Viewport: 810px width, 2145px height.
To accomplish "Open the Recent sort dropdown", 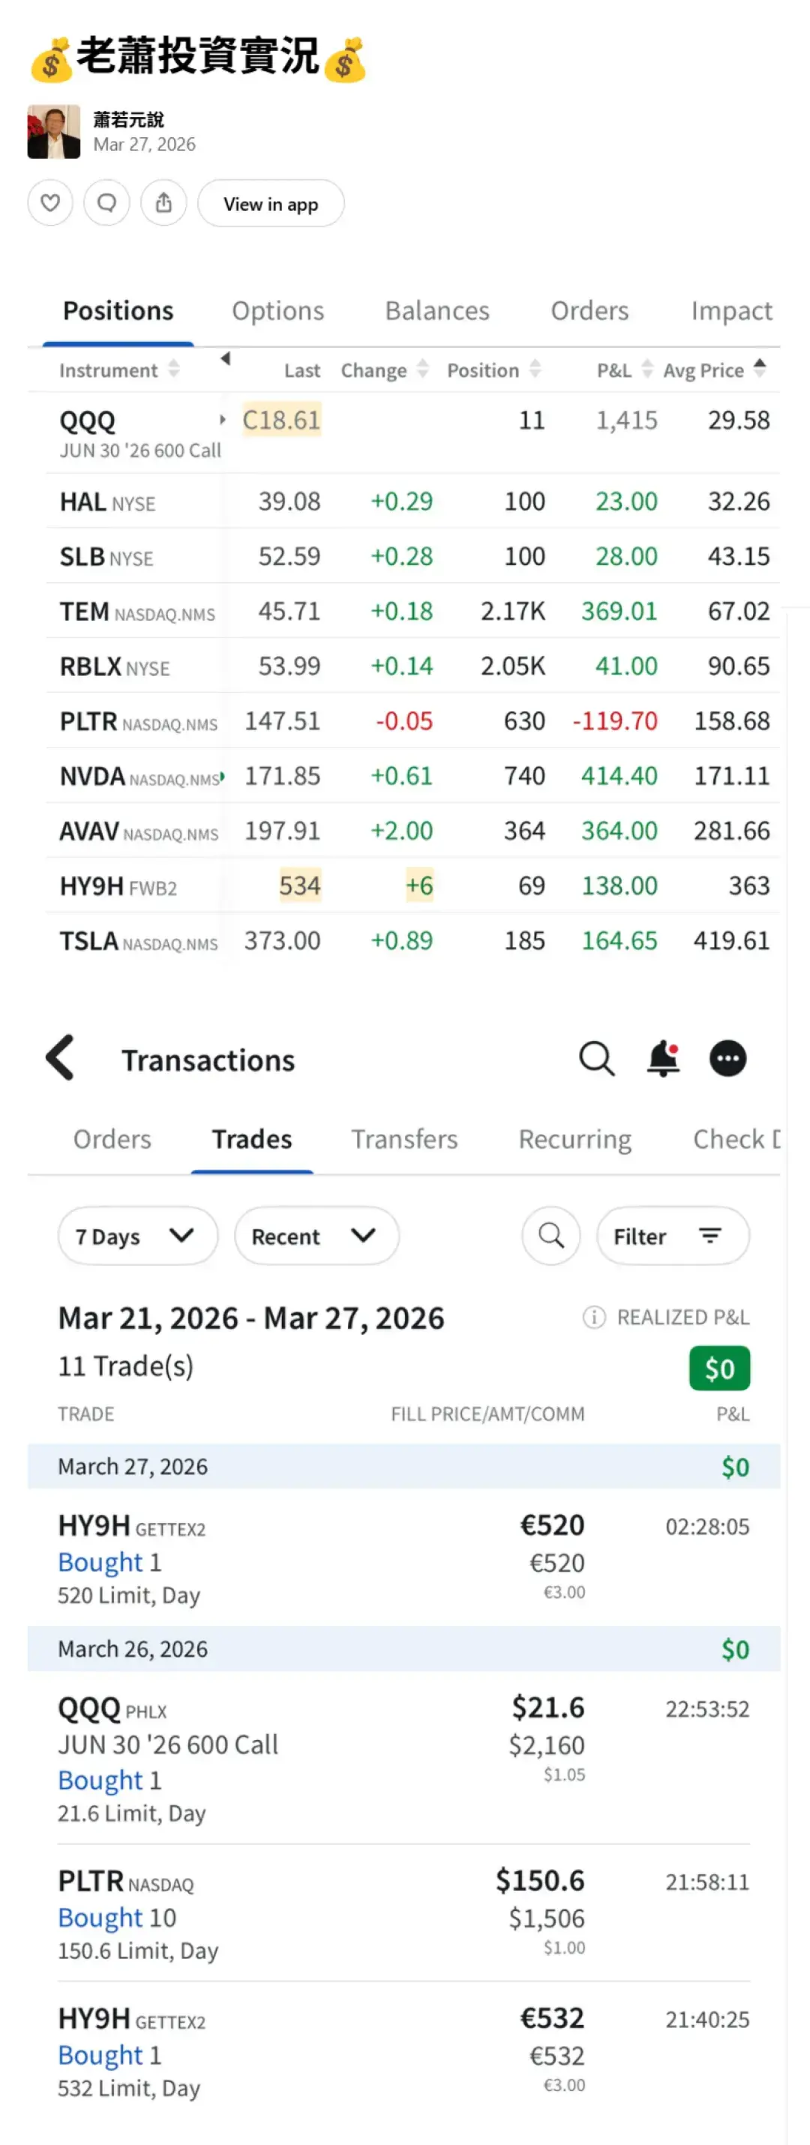I will pos(316,1236).
